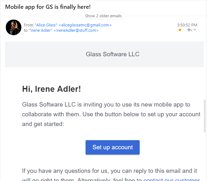The width and height of the screenshot is (207, 181).
Task: Open IreneAdler@stuff.com address link
Action: coord(76,30)
